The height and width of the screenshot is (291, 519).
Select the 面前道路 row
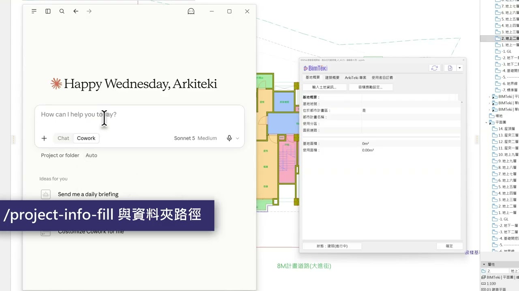click(381, 130)
